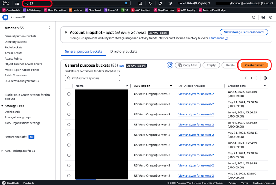This screenshot has height=185, width=276.
Task: Open the help question mark icon
Action: (x=160, y=3)
